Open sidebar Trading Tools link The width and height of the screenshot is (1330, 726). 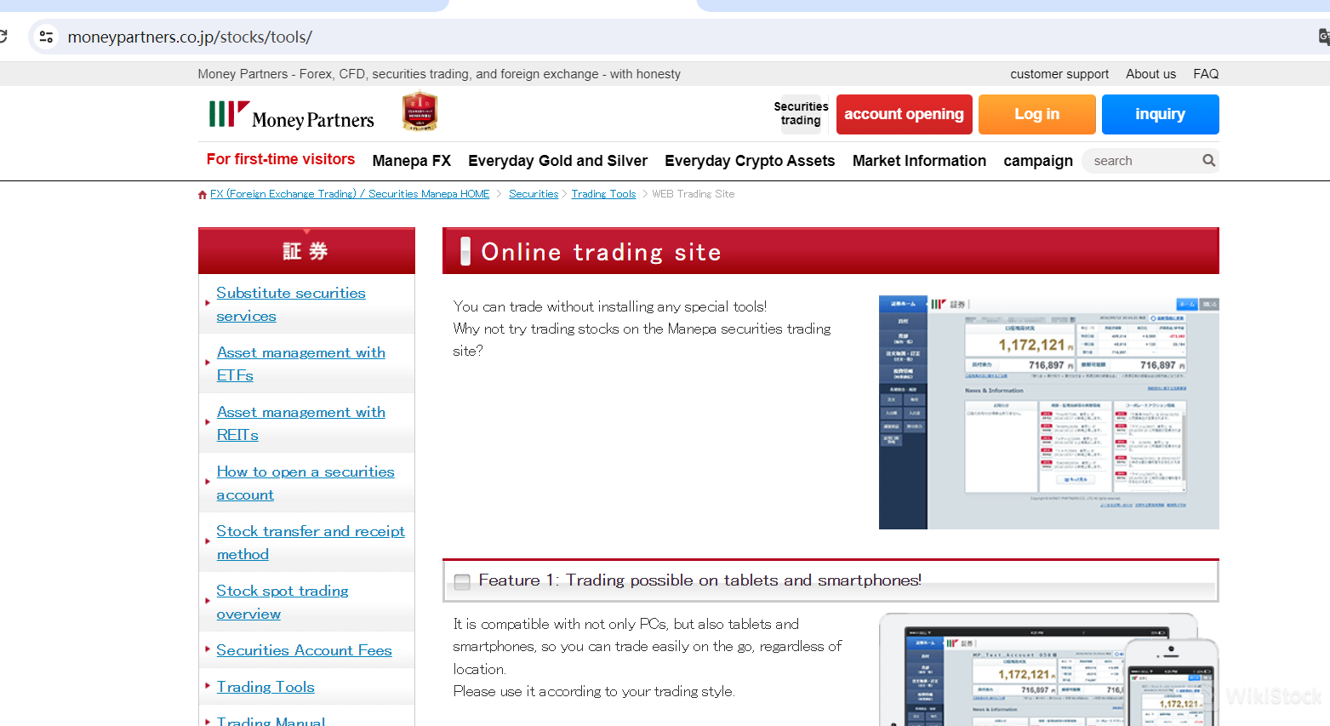[265, 687]
